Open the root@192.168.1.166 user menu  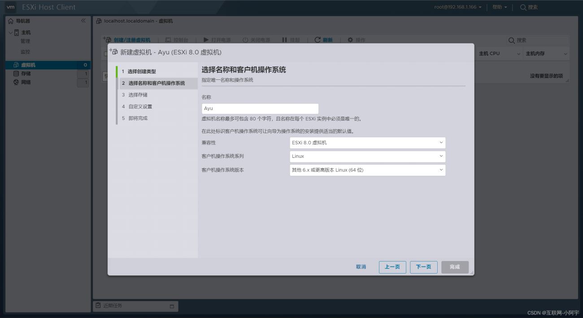point(458,7)
